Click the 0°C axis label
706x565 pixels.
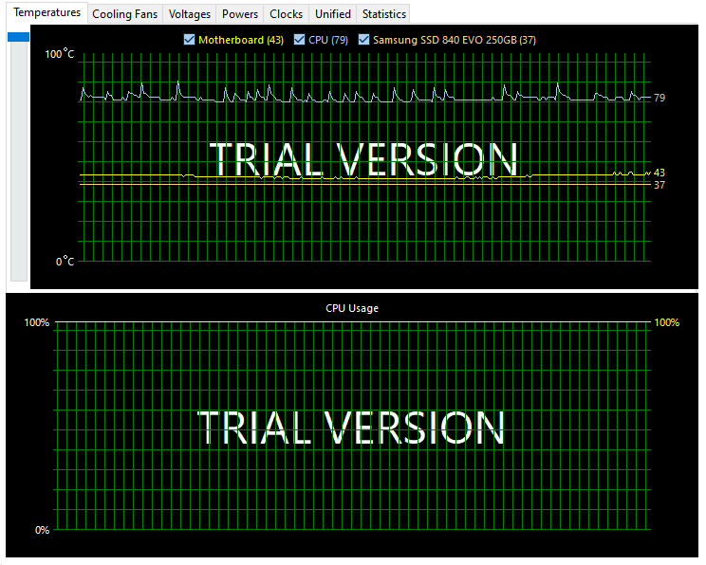pos(65,261)
